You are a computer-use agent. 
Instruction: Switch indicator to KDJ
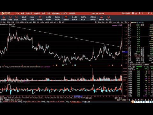(62, 98)
